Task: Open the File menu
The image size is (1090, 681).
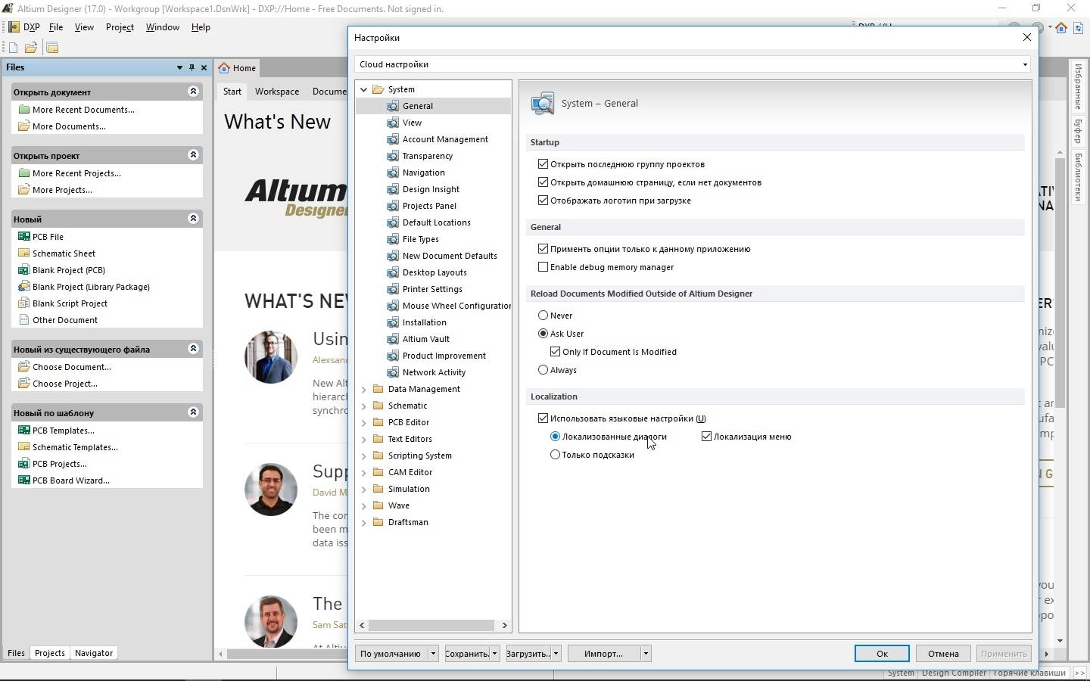Action: 56,27
